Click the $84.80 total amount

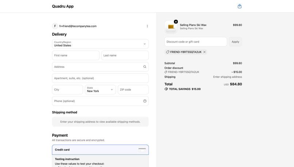[x=236, y=84]
